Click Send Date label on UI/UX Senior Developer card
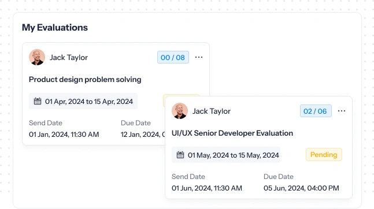The image size is (374, 209). pos(188,177)
